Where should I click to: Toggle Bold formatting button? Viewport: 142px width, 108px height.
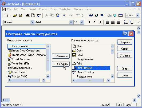coord(89,22)
